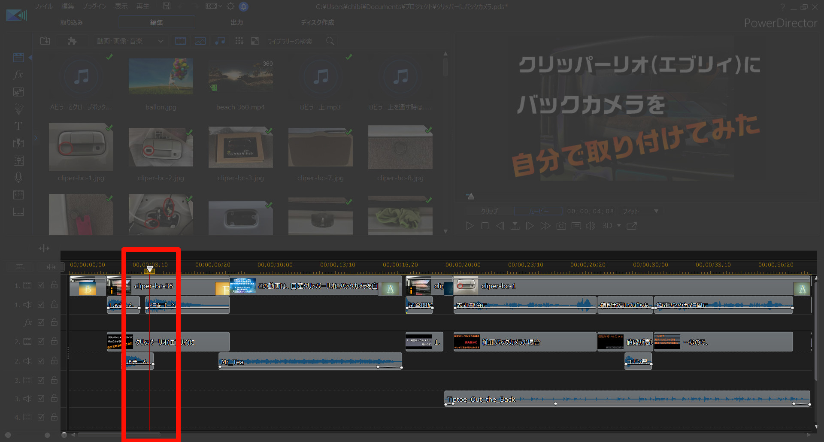Toggle the audio filter icon in library
Image resolution: width=824 pixels, height=442 pixels.
[x=220, y=41]
